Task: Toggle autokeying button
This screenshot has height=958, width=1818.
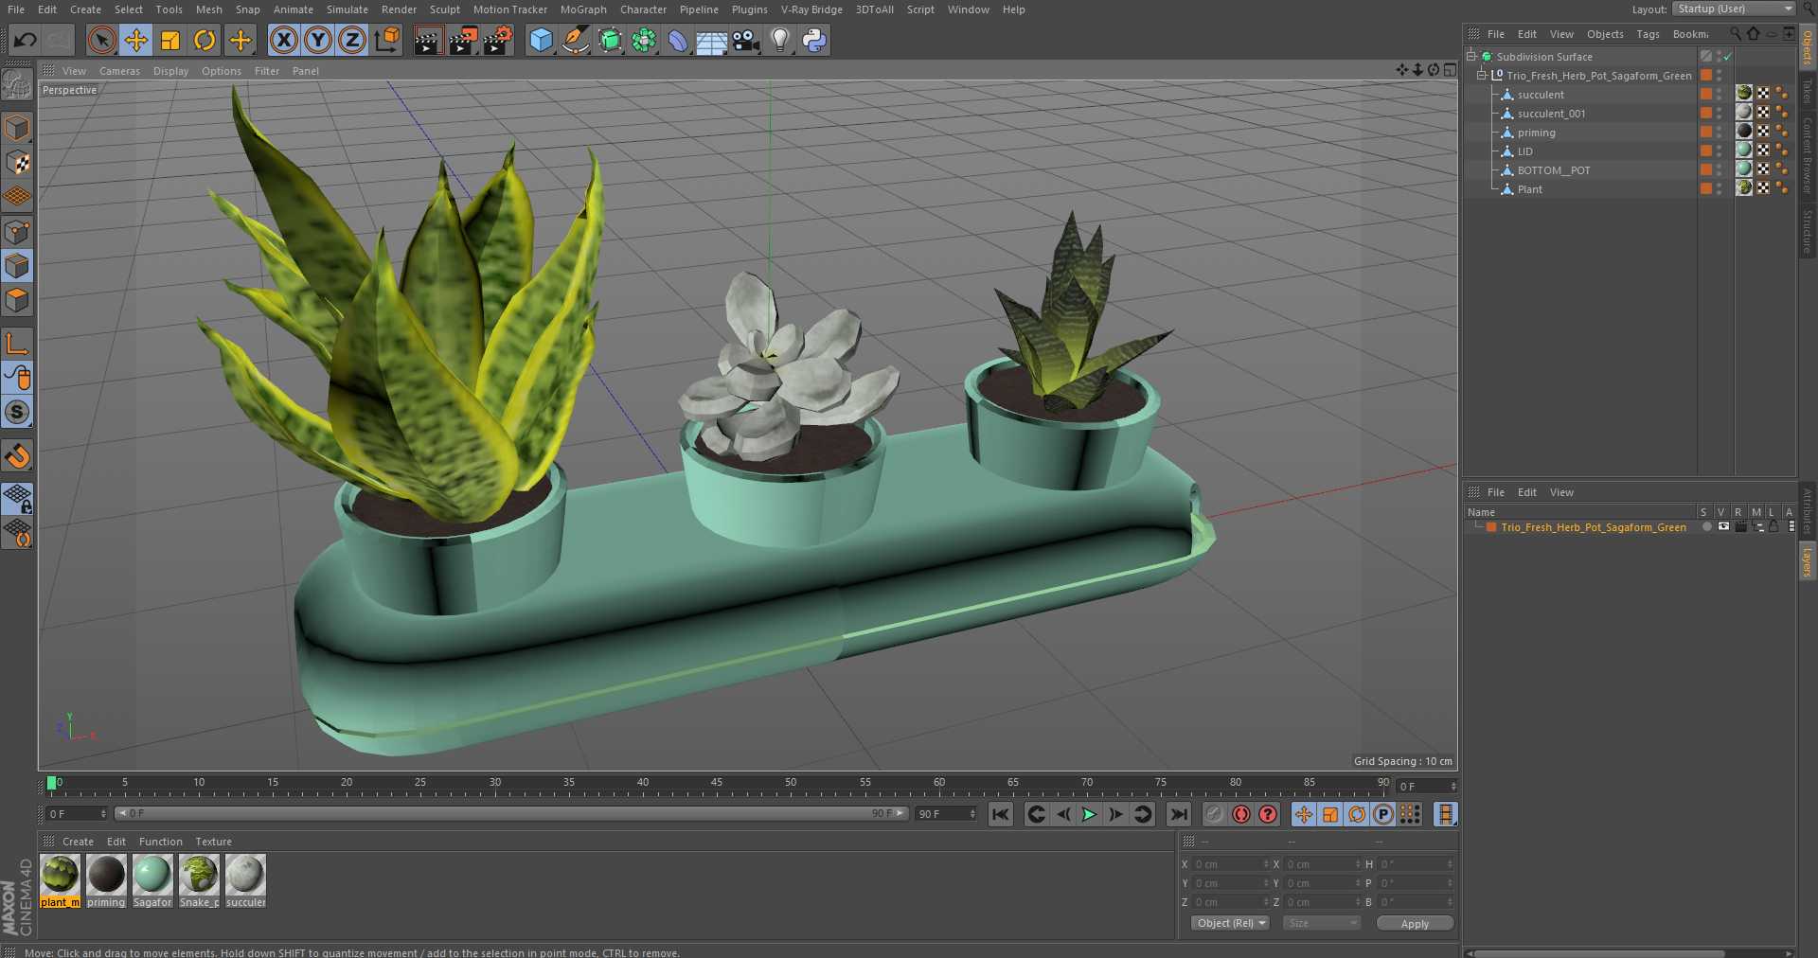Action: [1241, 814]
